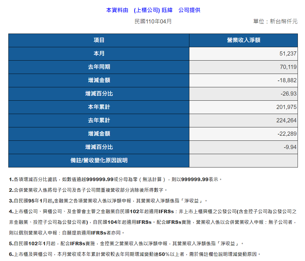The height and width of the screenshot is (261, 305).
Task: Select the value -22,289
Action: (x=287, y=134)
